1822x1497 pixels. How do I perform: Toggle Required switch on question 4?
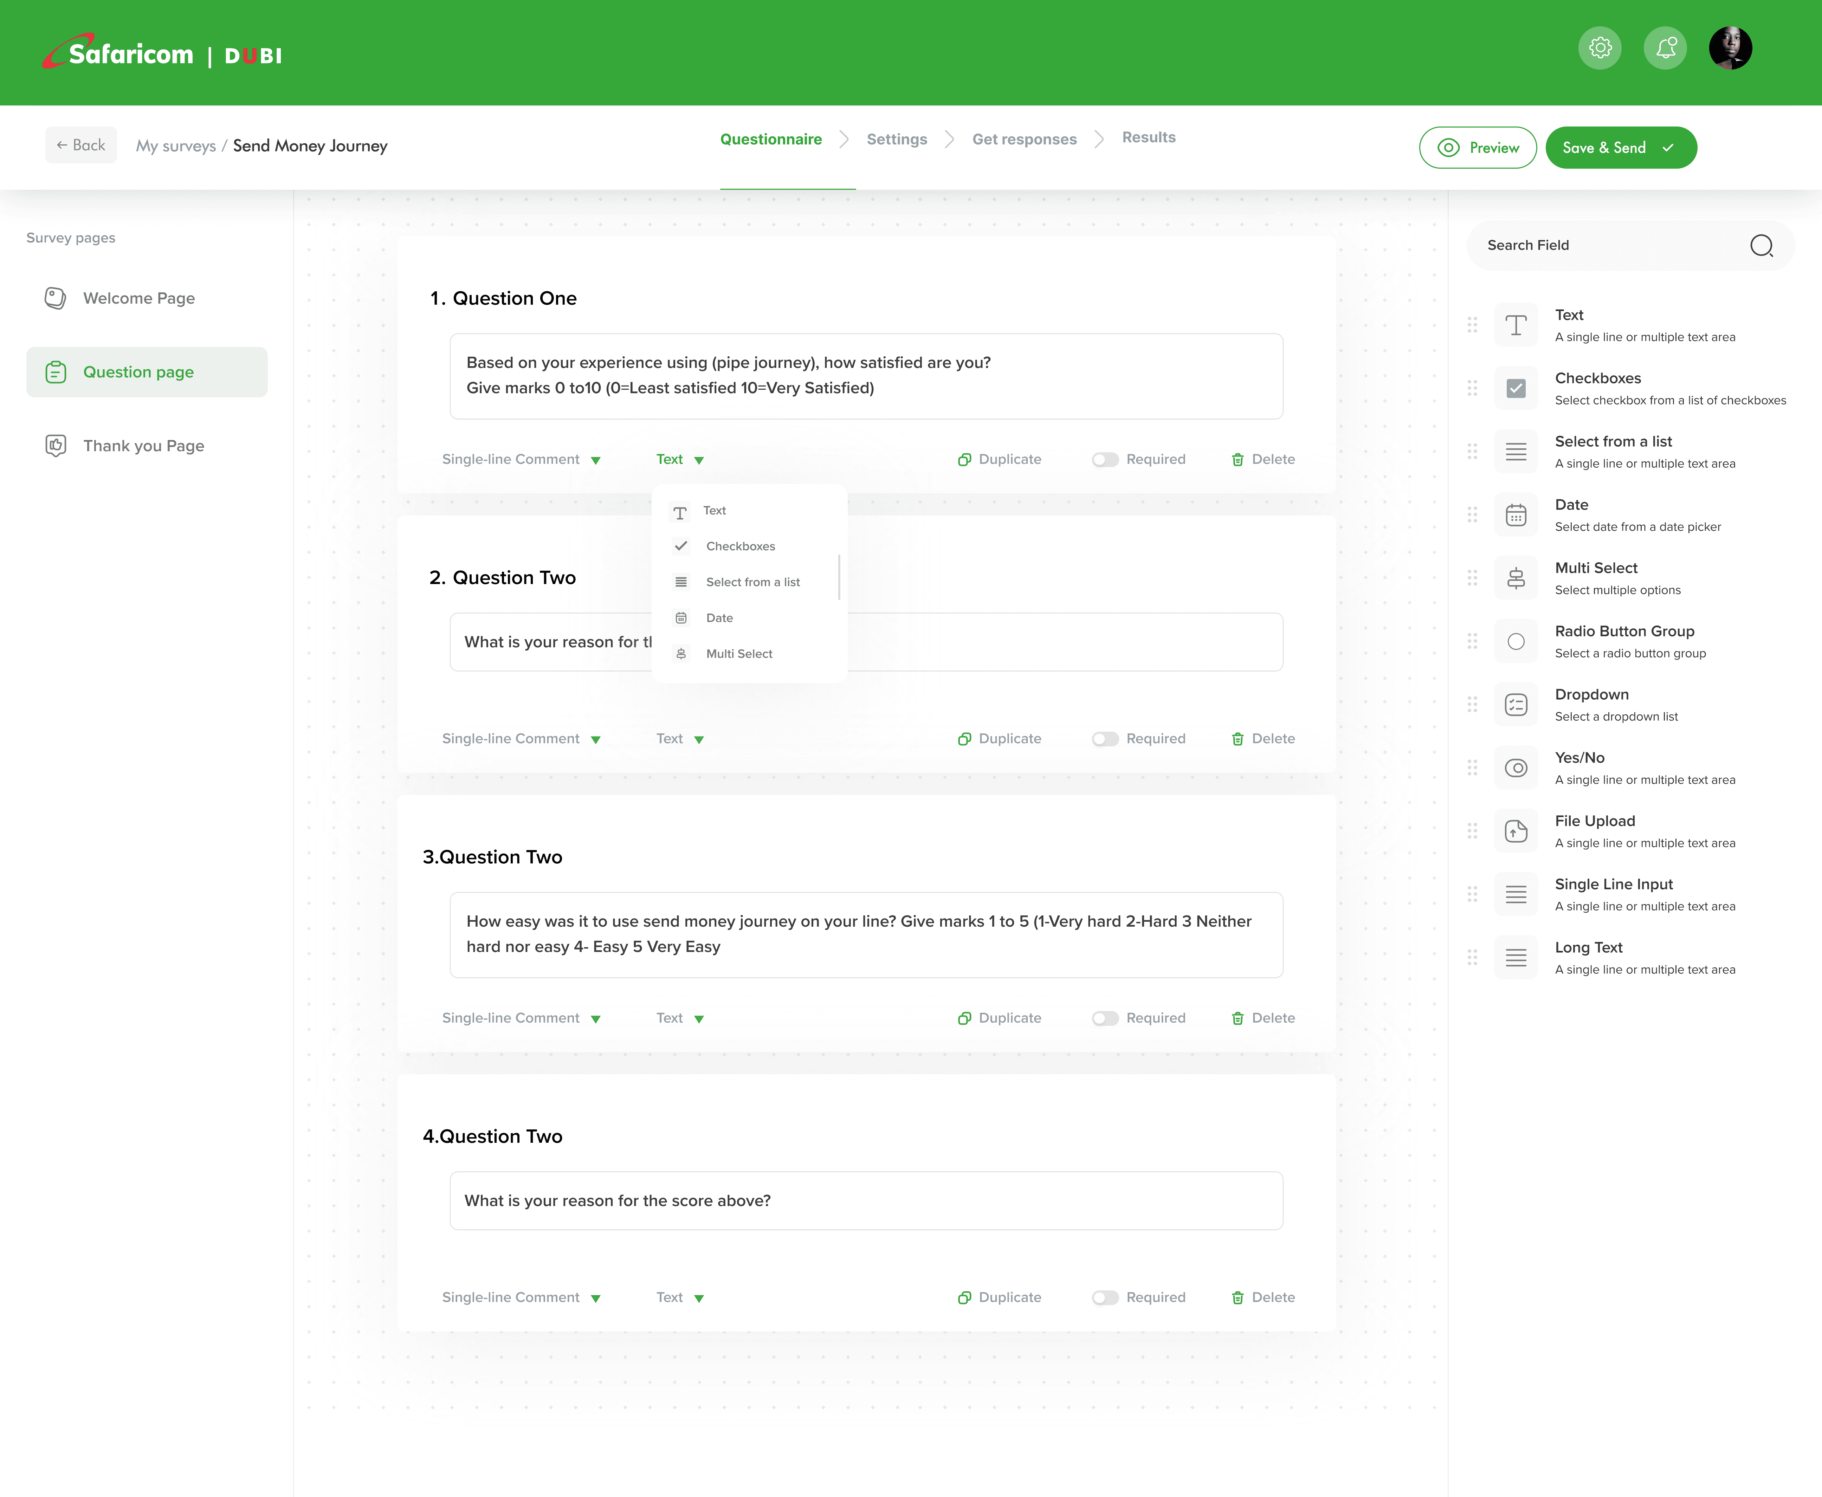tap(1105, 1298)
